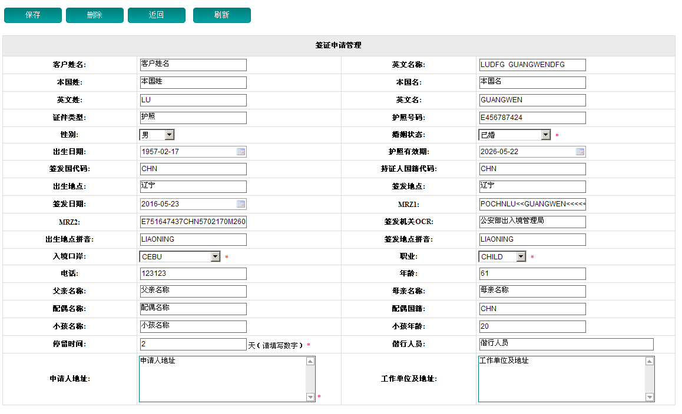Click the 护照号码 input field
This screenshot has width=682, height=414.
(532, 118)
